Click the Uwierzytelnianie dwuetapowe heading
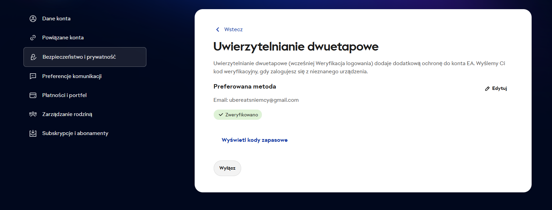Image resolution: width=552 pixels, height=210 pixels. coord(296,47)
